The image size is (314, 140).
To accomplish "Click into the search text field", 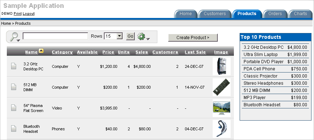I will pyautogui.click(x=55, y=36).
